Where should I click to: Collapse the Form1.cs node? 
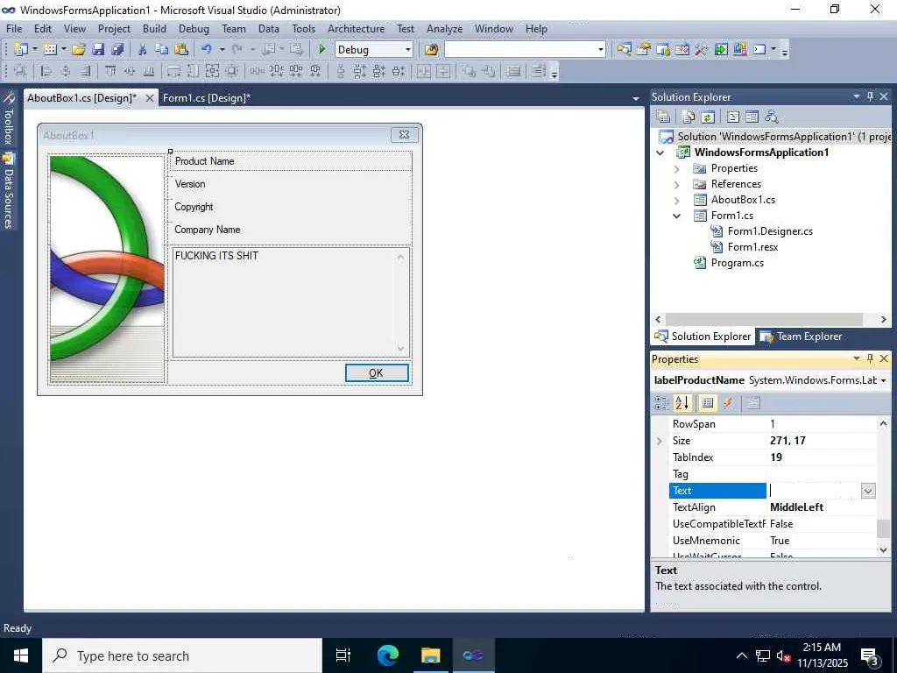click(x=677, y=216)
